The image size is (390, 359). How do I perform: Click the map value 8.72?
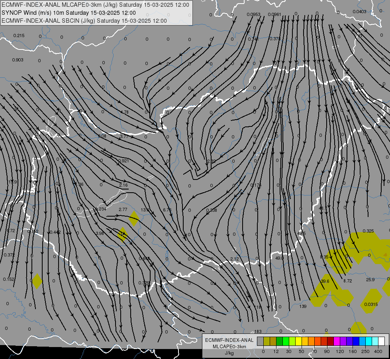coord(347,281)
